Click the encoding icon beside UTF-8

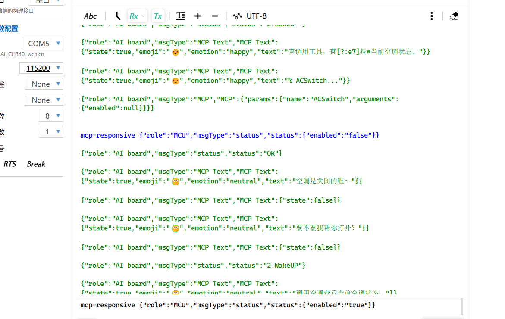click(x=237, y=16)
